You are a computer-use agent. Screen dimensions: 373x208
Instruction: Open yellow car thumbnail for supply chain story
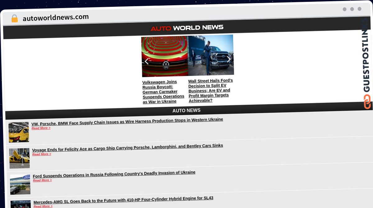(x=19, y=132)
